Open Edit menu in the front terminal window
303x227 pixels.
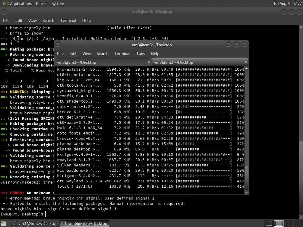pyautogui.click(x=73, y=54)
